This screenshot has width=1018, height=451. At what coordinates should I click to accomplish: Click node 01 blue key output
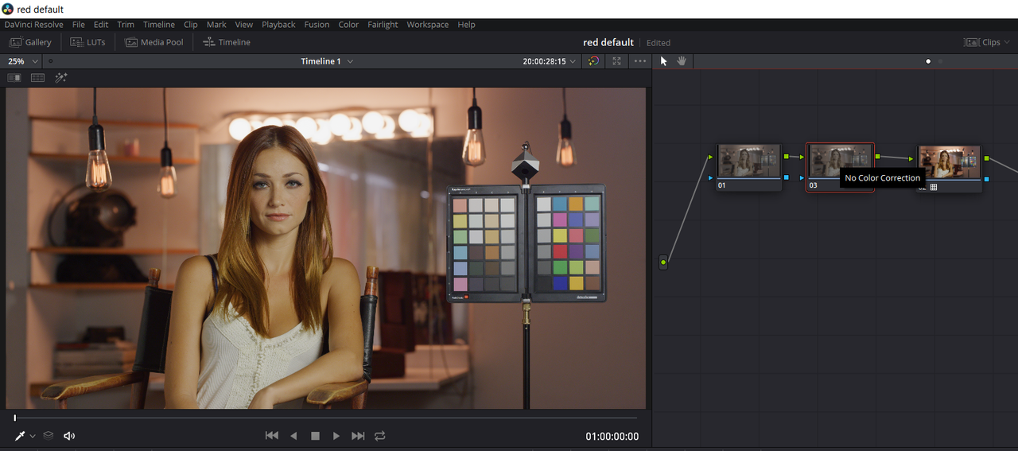(x=786, y=177)
